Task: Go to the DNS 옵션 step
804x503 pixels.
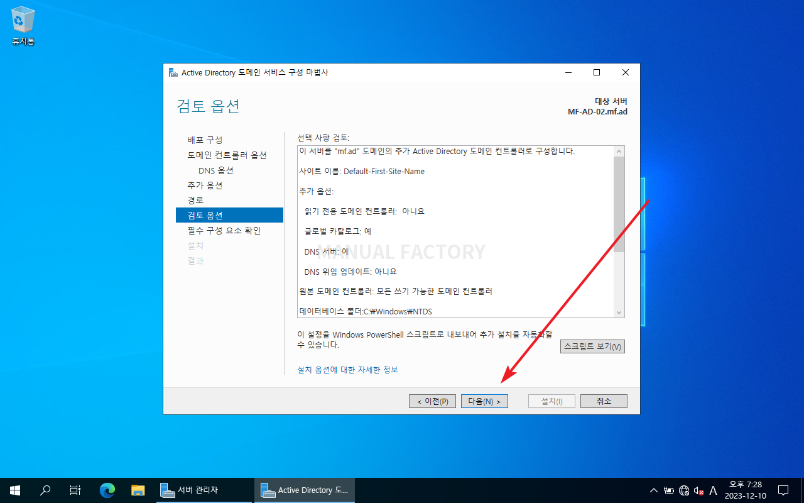Action: (216, 170)
